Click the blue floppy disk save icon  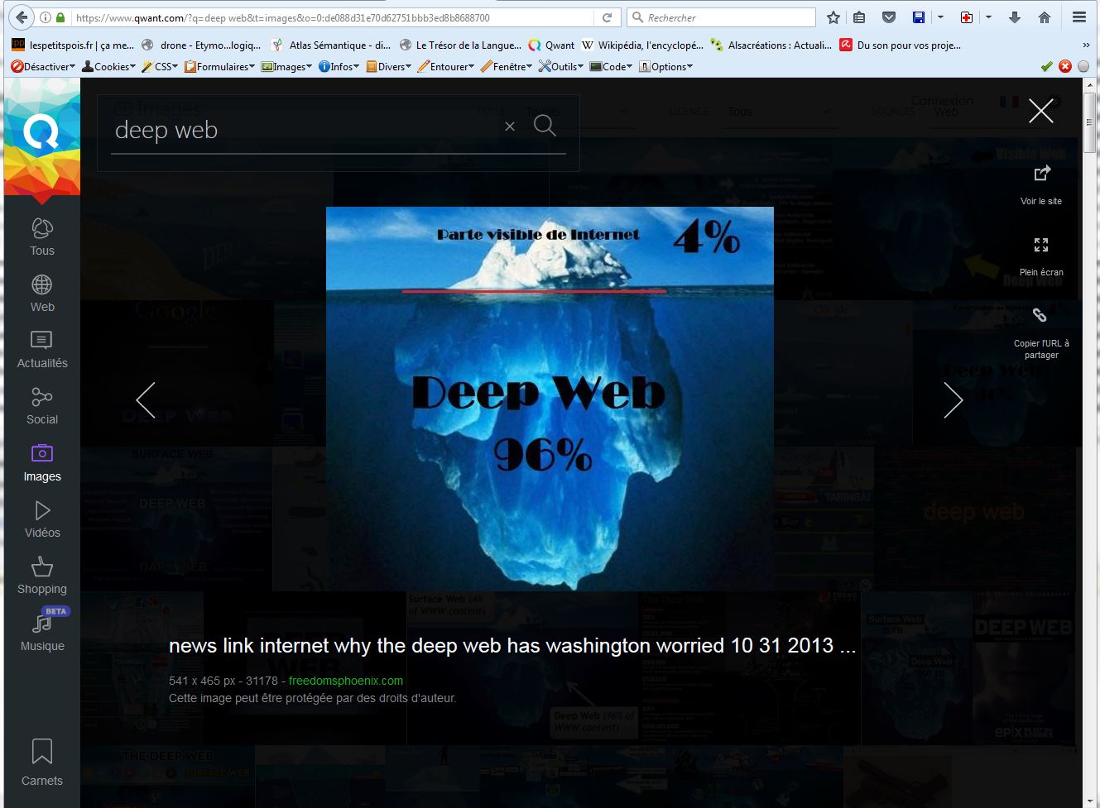point(919,17)
